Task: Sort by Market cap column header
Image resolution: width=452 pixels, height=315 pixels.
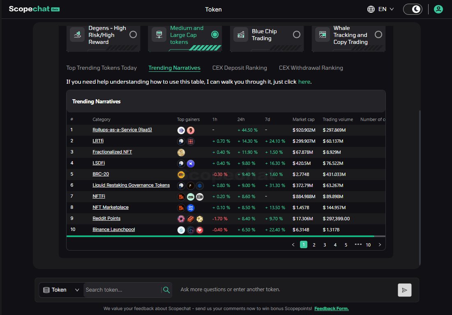Action: (x=303, y=119)
